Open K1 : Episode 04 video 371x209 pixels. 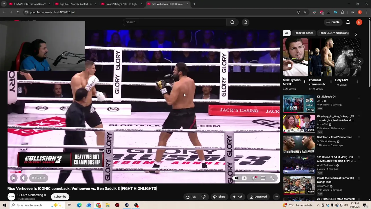click(x=299, y=104)
